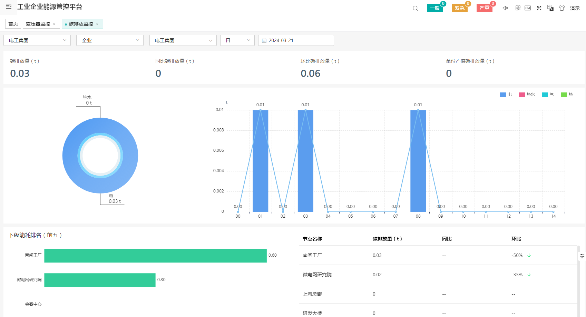
Task: Collapse the sidebar menu hamburger icon
Action: [x=9, y=6]
